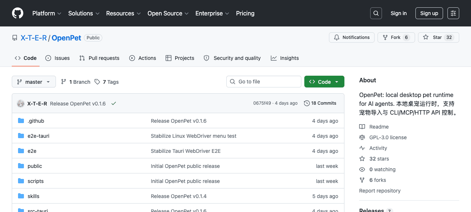This screenshot has width=471, height=212.
Task: Open 'Release OpenPet v0.1.4' commit message
Action: (x=179, y=196)
